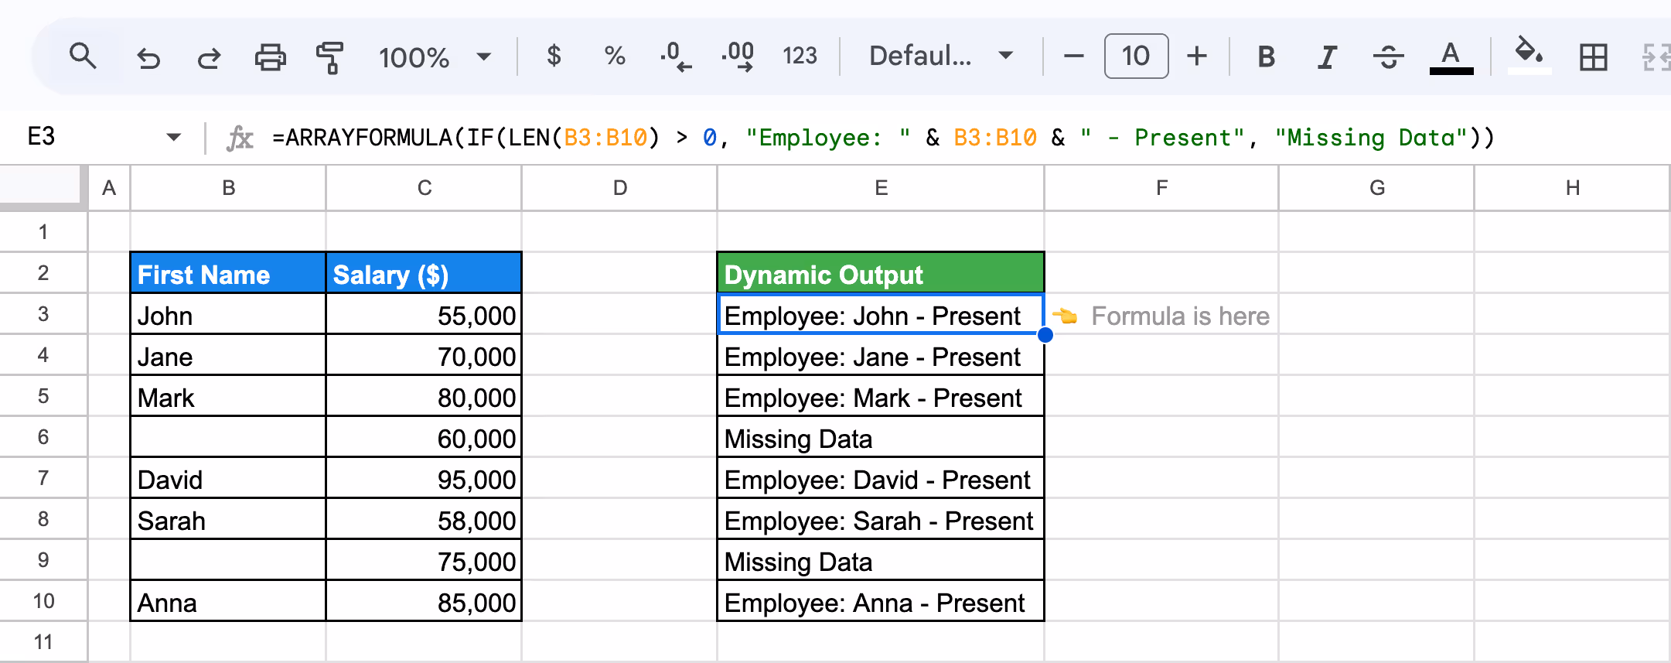This screenshot has height=663, width=1671.
Task: Click the First Name header cell
Action: click(x=228, y=273)
